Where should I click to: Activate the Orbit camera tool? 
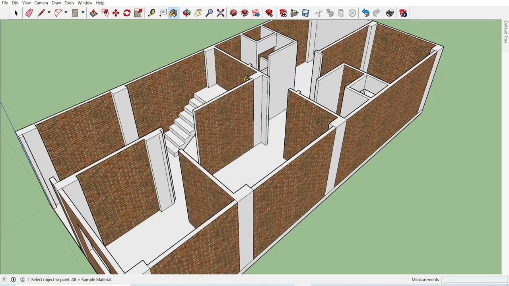187,13
